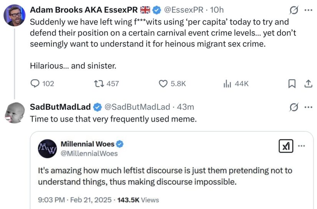Screen dimensions: 317x209
Task: Share the Adam Brooks tweet
Action: pyautogui.click(x=308, y=84)
